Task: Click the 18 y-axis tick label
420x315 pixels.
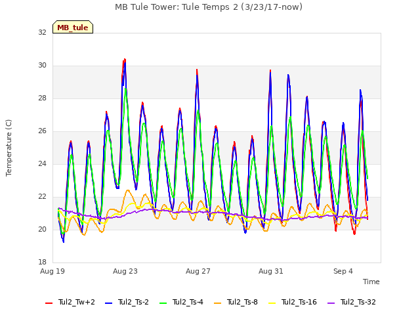Action: [42, 262]
